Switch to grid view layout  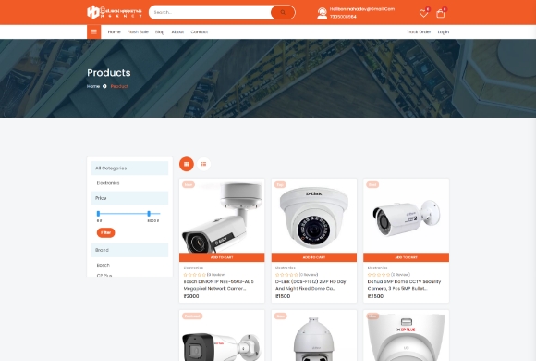click(187, 164)
